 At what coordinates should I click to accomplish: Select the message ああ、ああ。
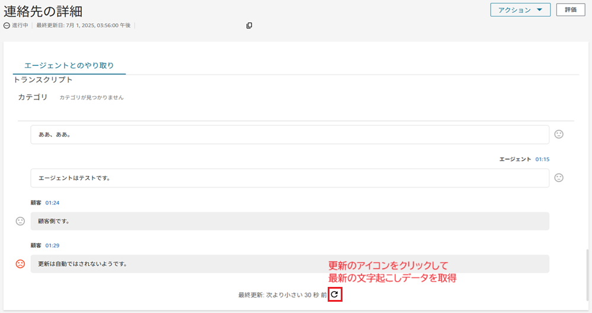(290, 135)
